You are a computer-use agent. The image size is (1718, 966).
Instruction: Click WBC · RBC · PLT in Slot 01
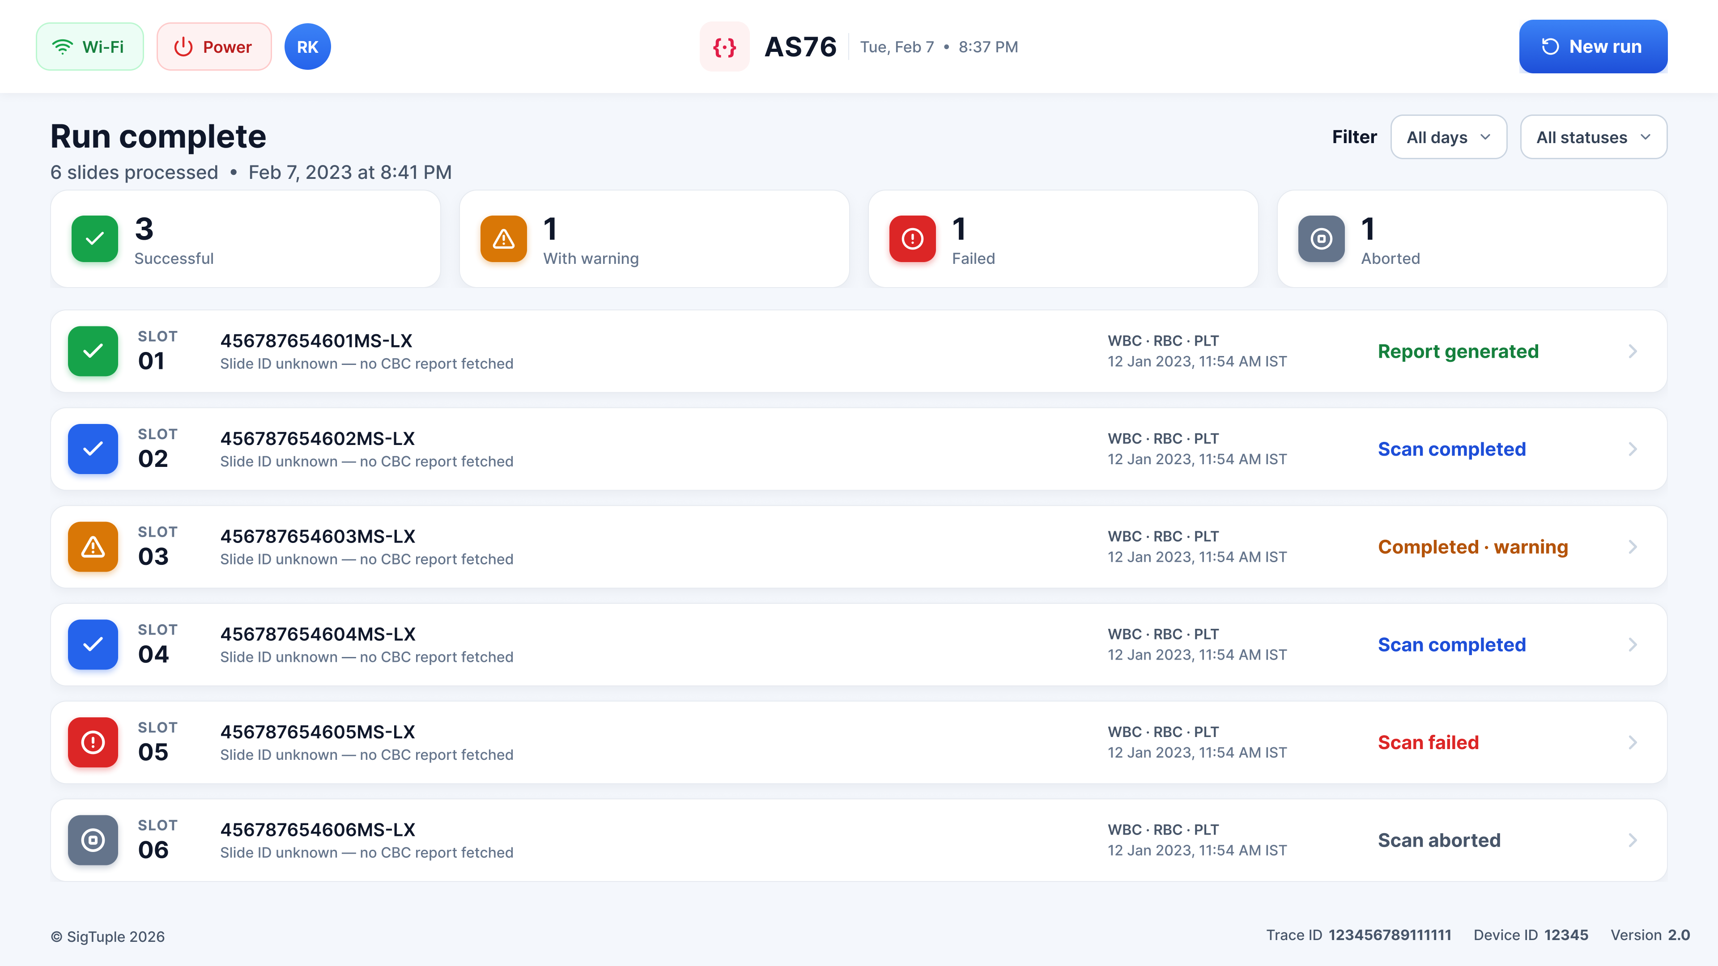click(1163, 341)
